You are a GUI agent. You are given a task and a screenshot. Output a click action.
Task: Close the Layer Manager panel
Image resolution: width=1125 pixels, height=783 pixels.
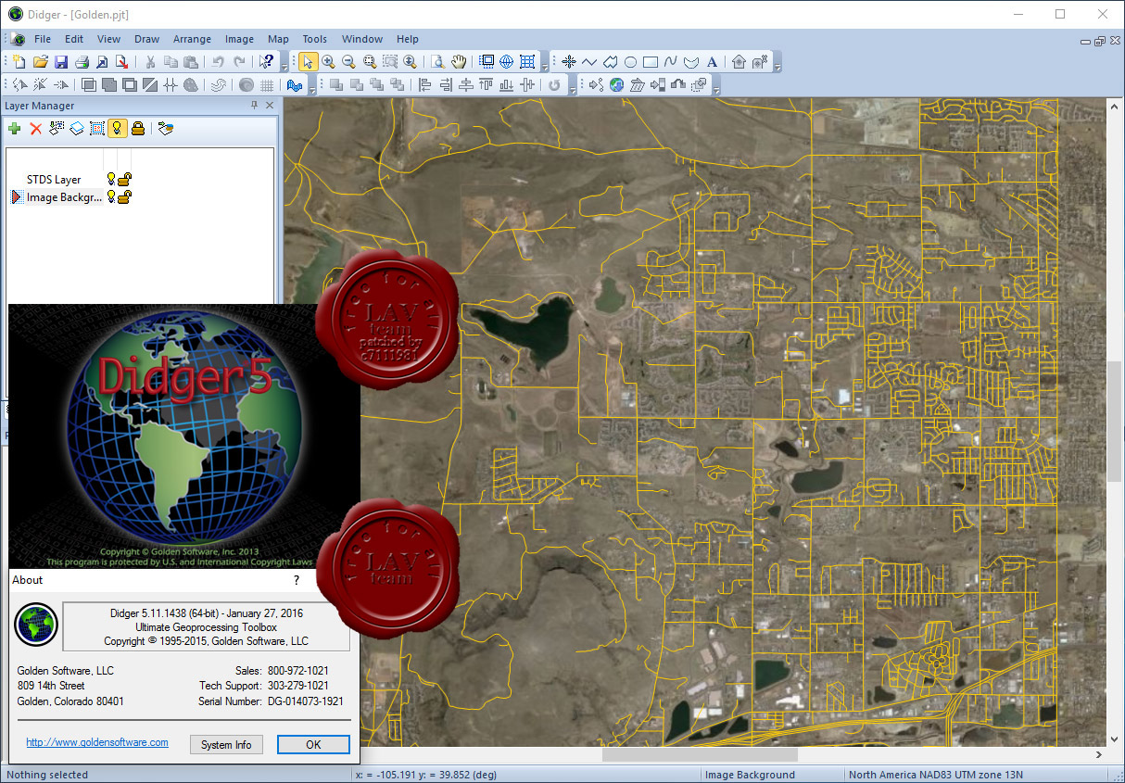270,106
